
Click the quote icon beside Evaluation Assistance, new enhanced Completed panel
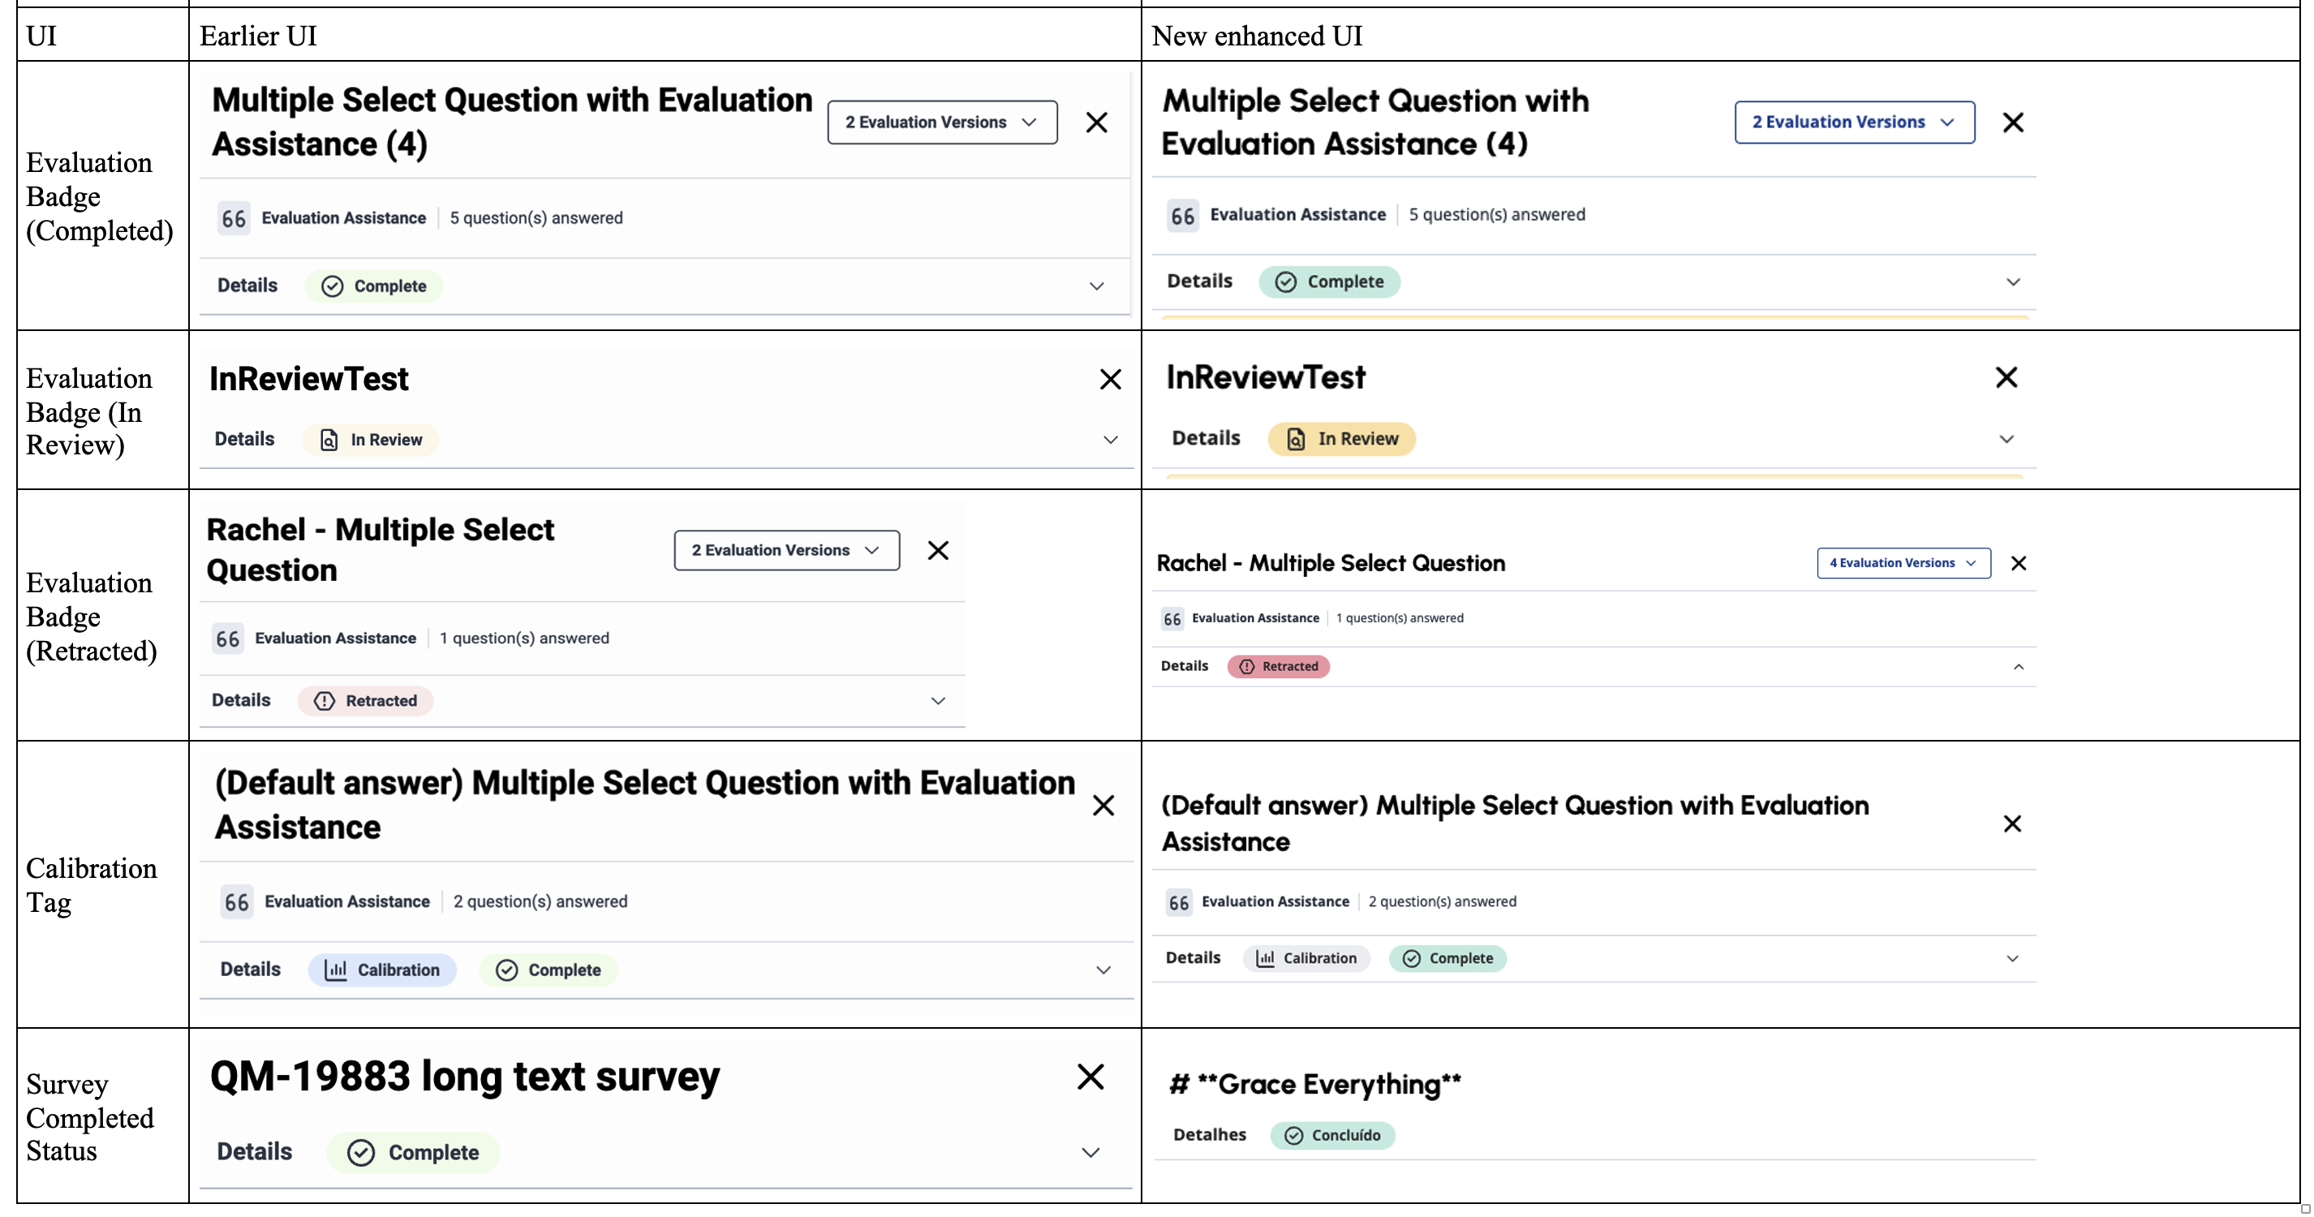(x=1182, y=216)
